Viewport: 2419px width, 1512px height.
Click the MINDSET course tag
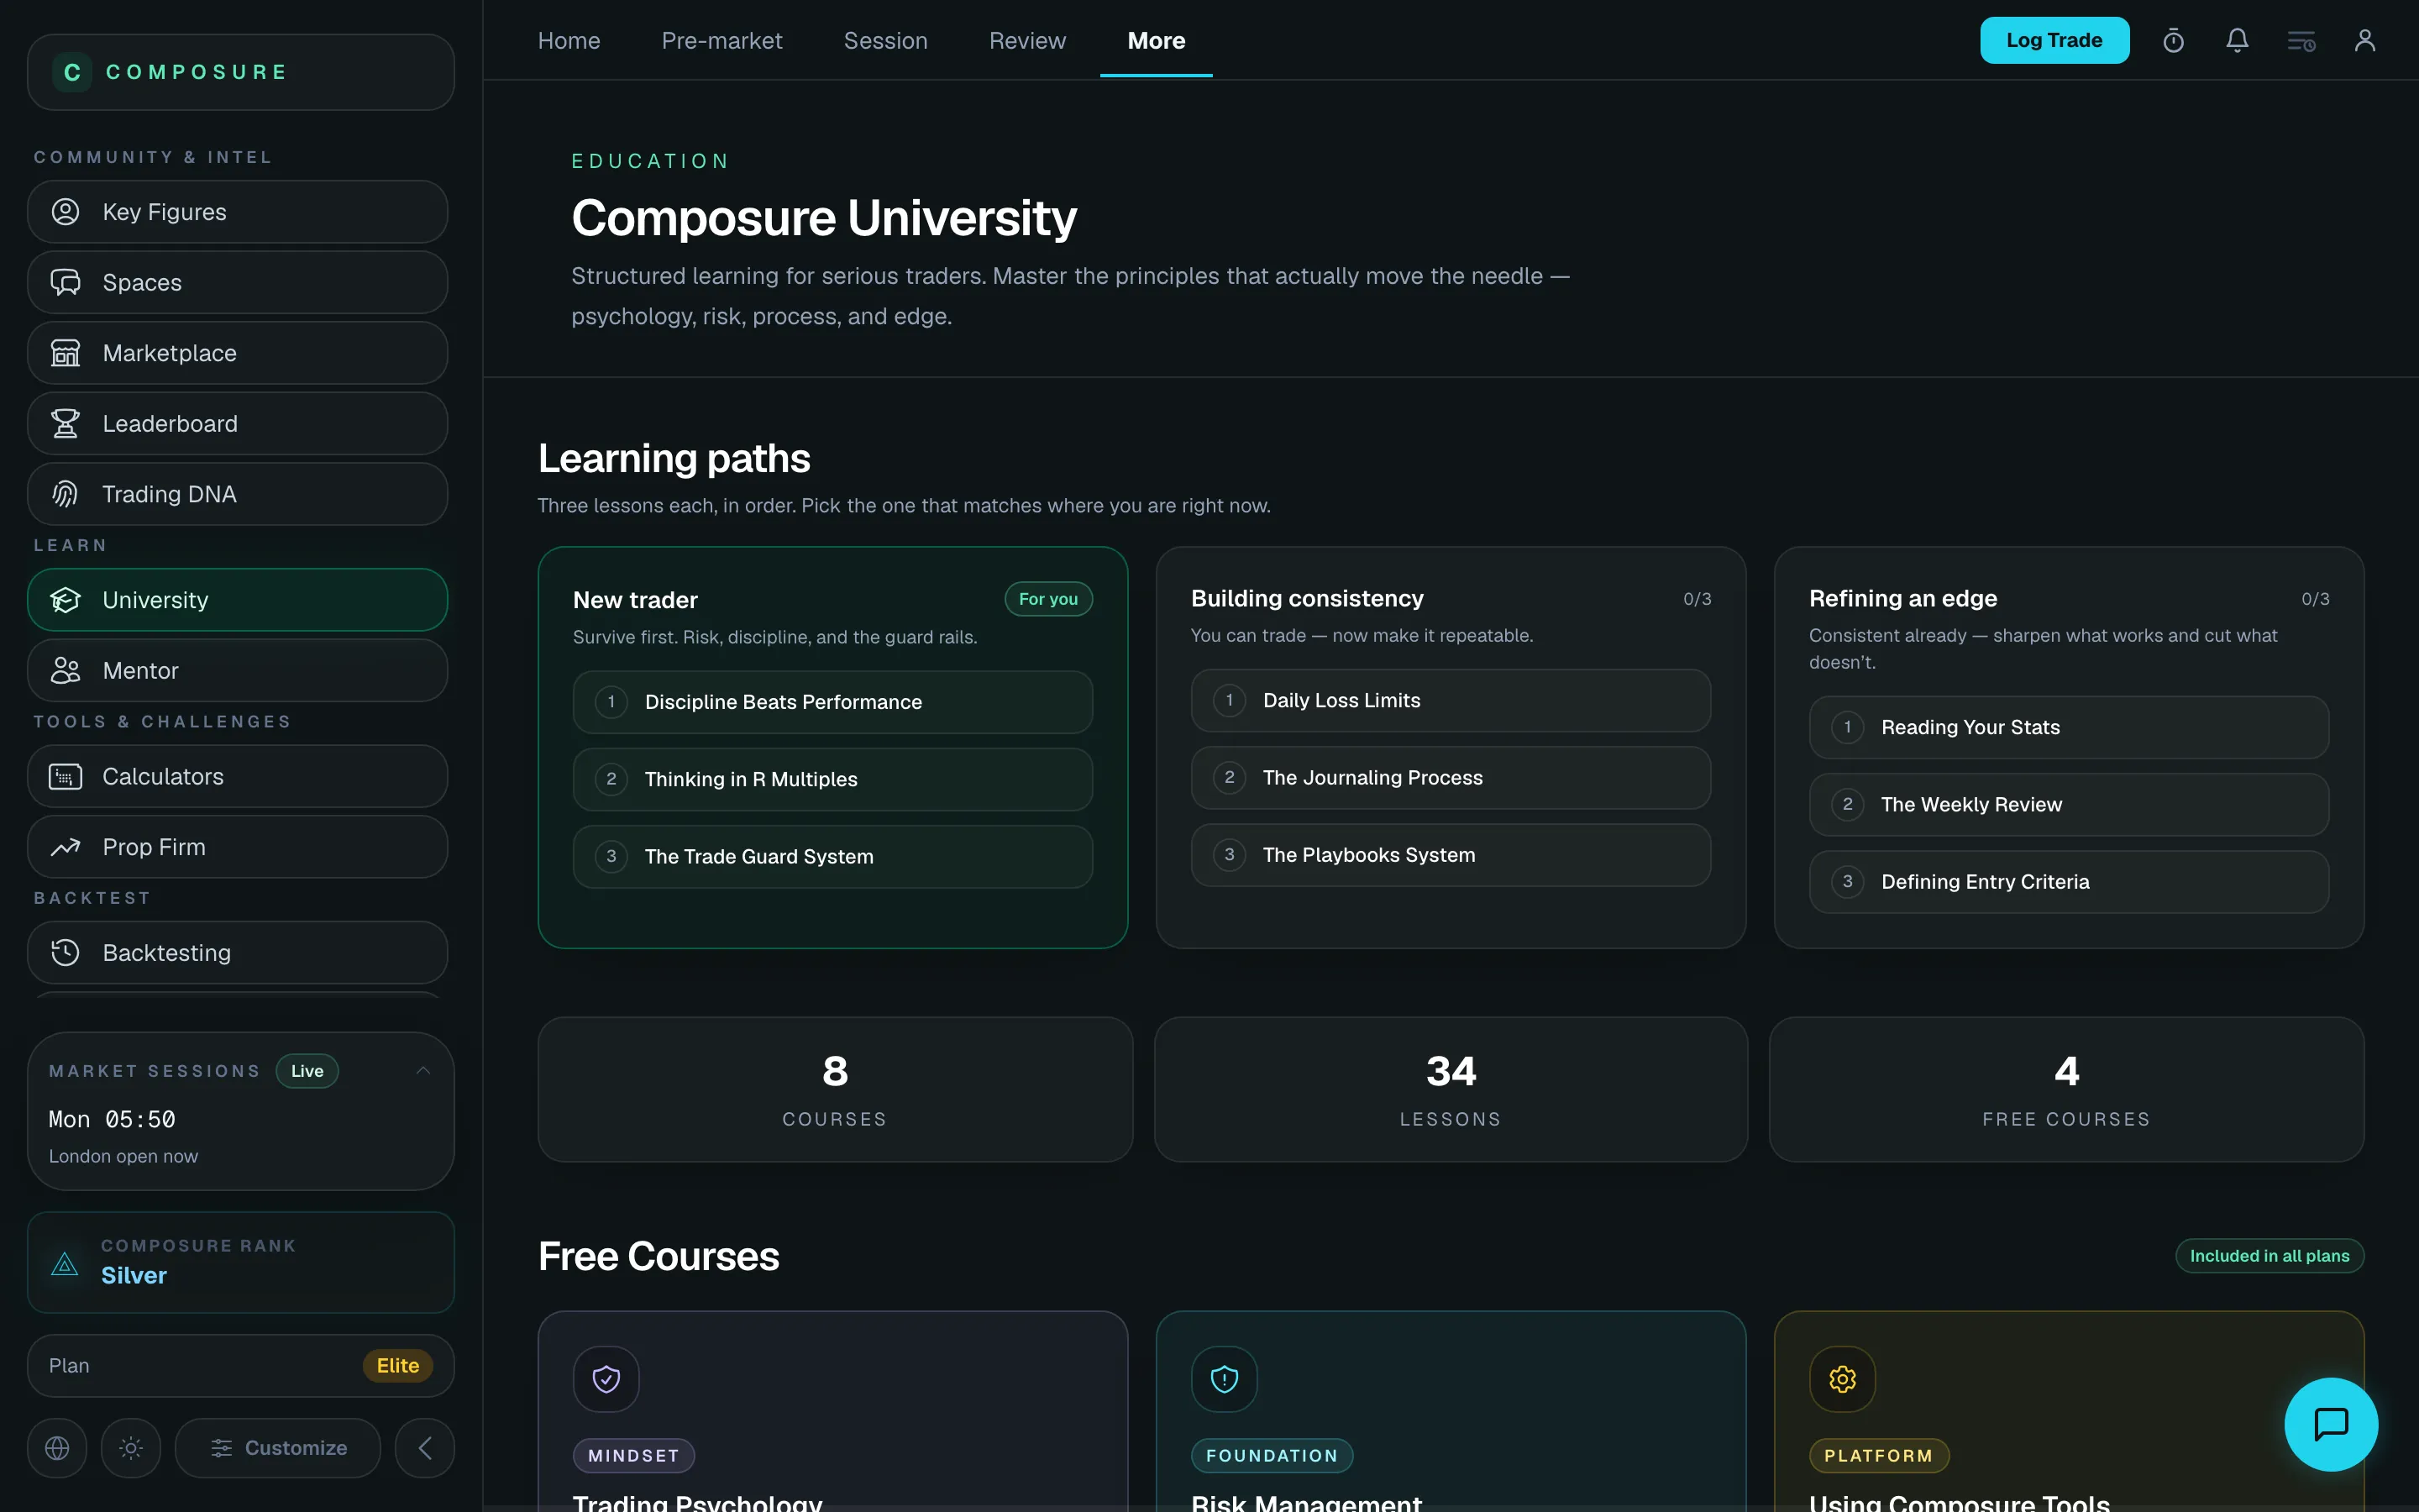634,1456
